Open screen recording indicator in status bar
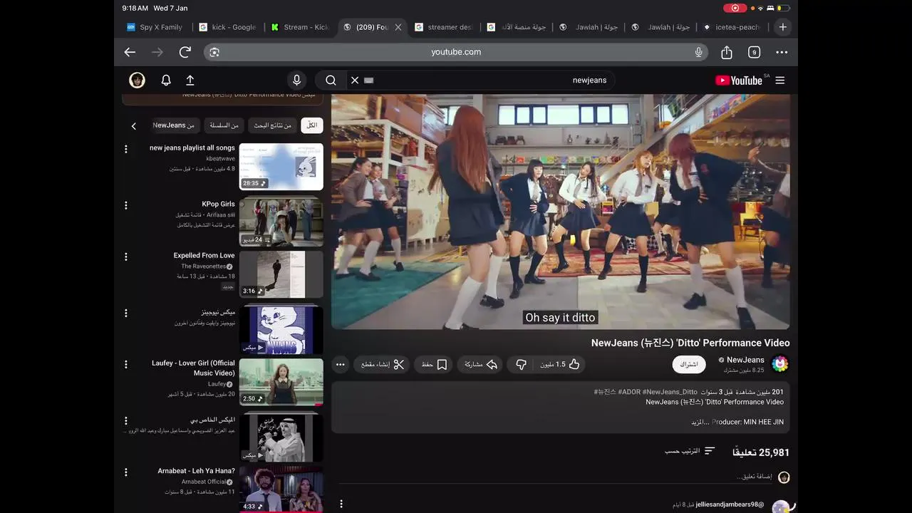Viewport: 912px width, 513px height. click(x=735, y=8)
